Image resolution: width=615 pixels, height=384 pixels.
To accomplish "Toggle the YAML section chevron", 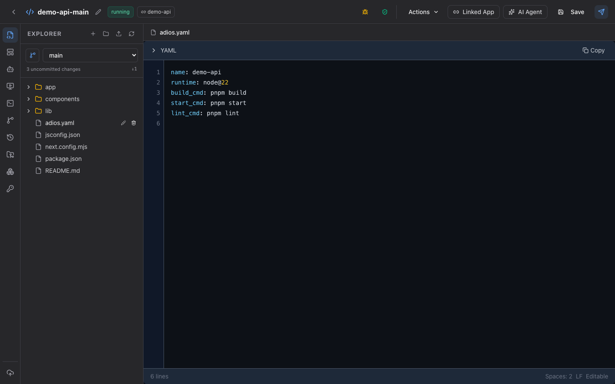I will tap(154, 50).
